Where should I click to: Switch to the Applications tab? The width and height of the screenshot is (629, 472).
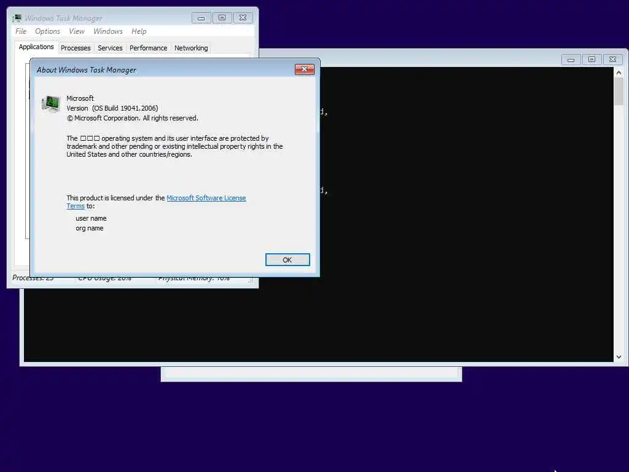36,47
